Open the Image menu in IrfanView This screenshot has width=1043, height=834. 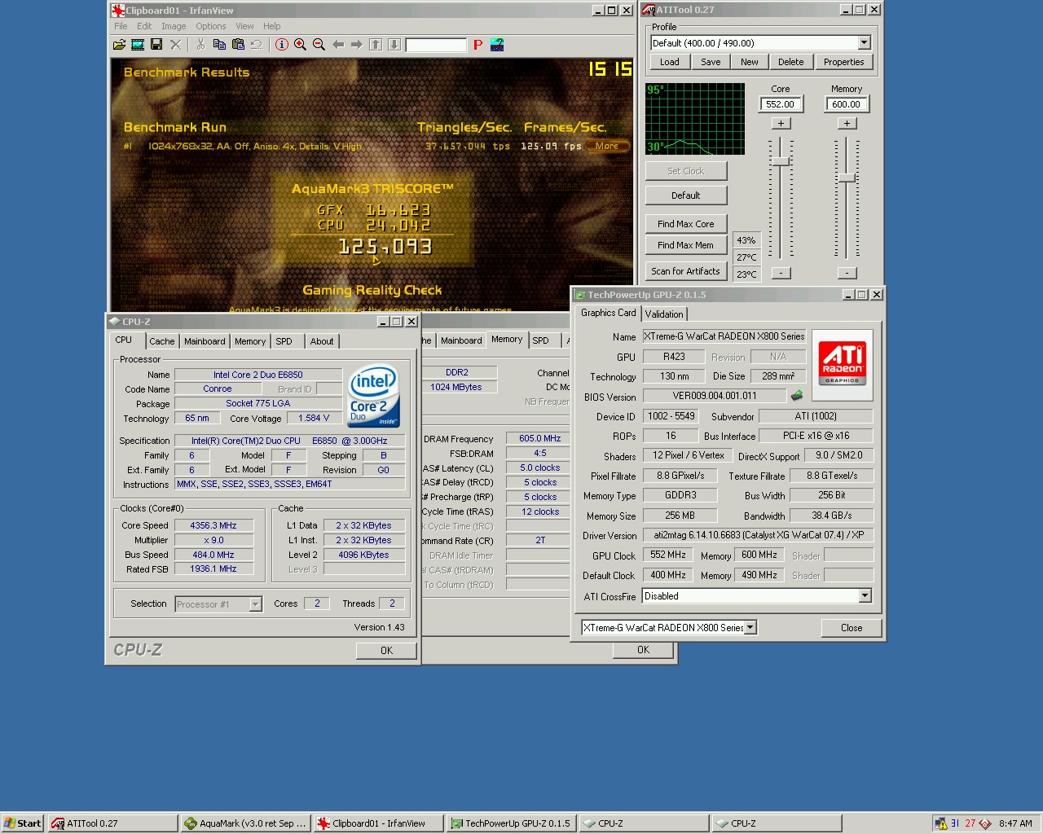174,26
